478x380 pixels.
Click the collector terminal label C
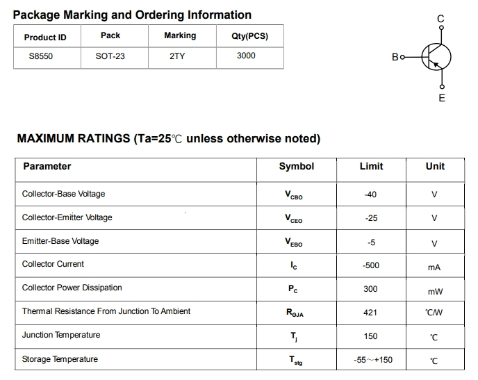[x=440, y=19]
